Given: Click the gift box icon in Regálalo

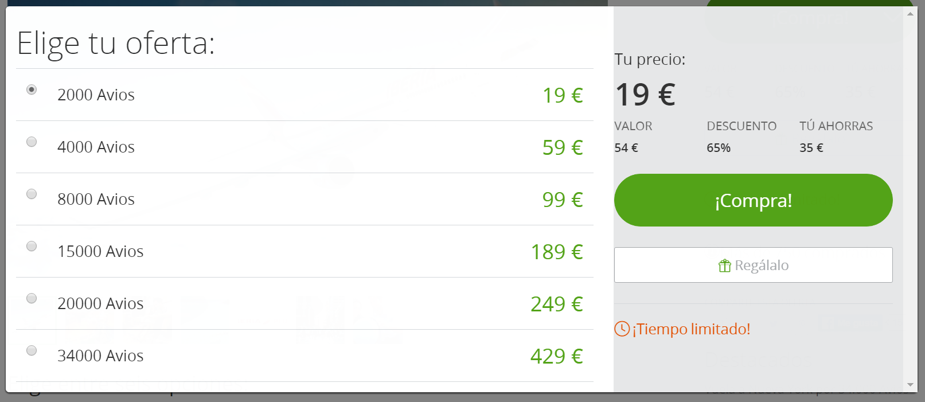Looking at the screenshot, I should coord(725,266).
